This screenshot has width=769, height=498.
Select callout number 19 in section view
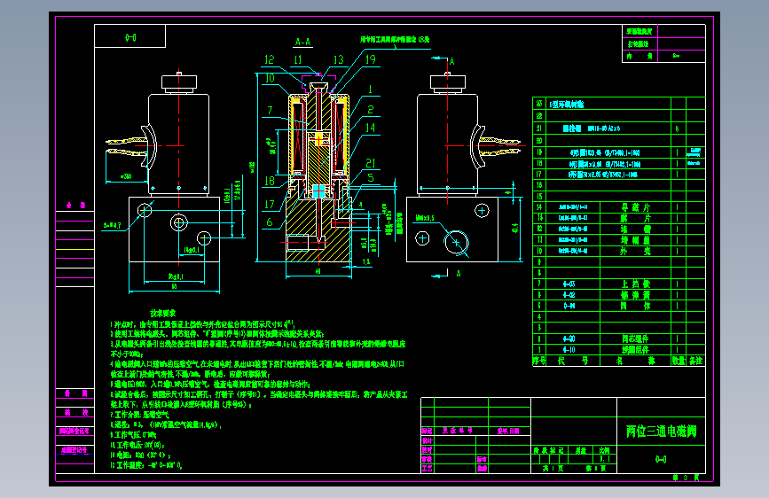370,59
